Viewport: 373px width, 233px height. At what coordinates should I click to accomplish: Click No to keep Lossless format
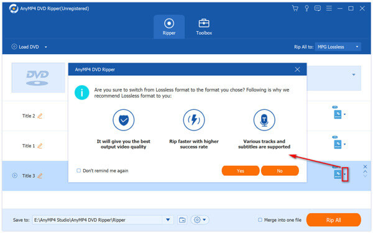[280, 171]
